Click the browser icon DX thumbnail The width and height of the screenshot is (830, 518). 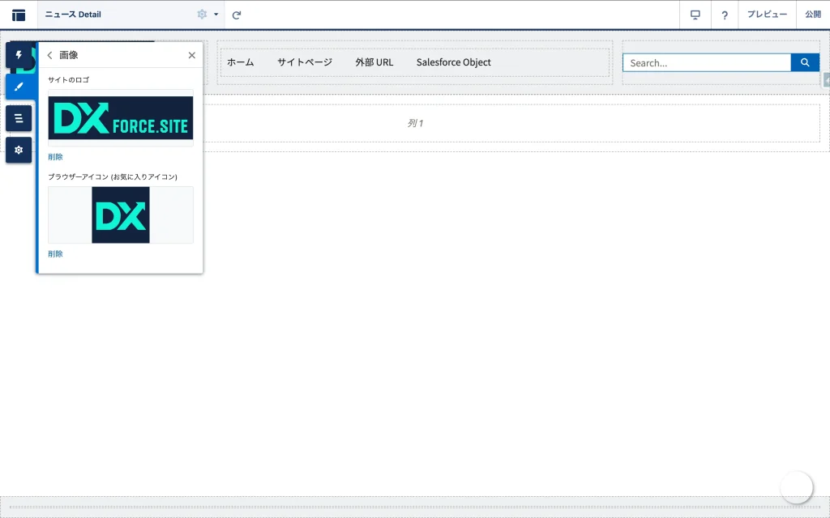tap(121, 215)
